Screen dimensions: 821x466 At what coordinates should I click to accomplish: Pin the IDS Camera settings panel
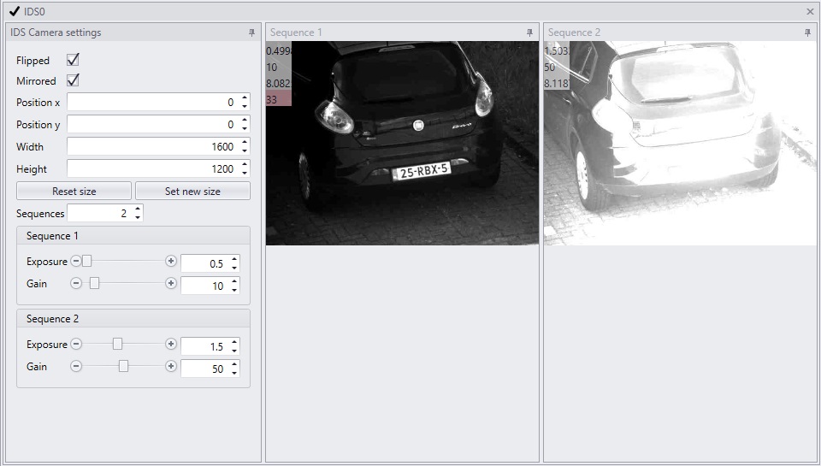click(x=251, y=32)
